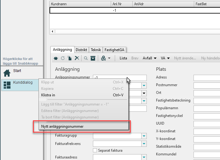Enable the Separat faktura checkbox
Image resolution: width=220 pixels, height=160 pixels.
point(95,150)
